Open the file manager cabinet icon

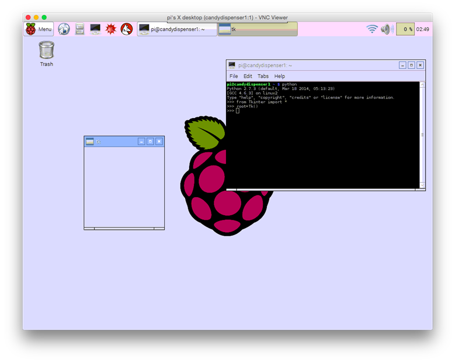[79, 29]
